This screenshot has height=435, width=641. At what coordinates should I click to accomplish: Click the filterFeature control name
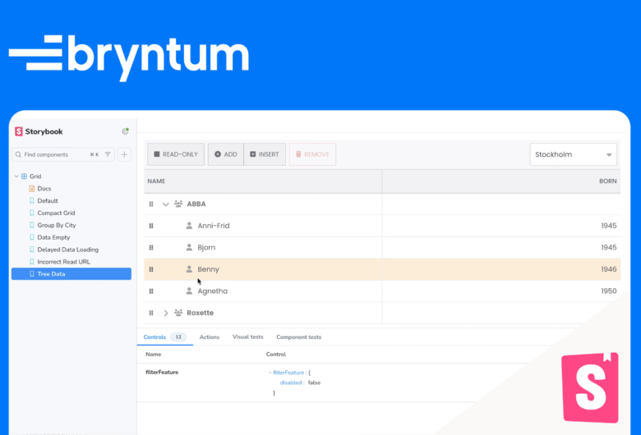pyautogui.click(x=162, y=373)
